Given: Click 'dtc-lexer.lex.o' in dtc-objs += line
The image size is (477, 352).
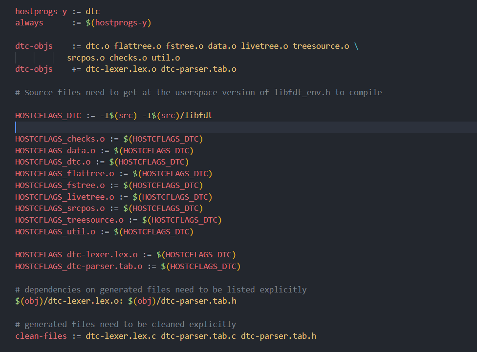Looking at the screenshot, I should 121,69.
